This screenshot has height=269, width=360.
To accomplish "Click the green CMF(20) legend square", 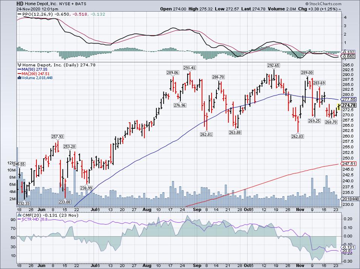I will (x=20, y=215).
